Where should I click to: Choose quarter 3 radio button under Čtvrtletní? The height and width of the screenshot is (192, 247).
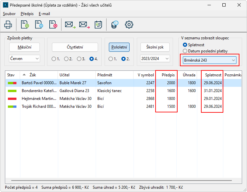point(79,59)
